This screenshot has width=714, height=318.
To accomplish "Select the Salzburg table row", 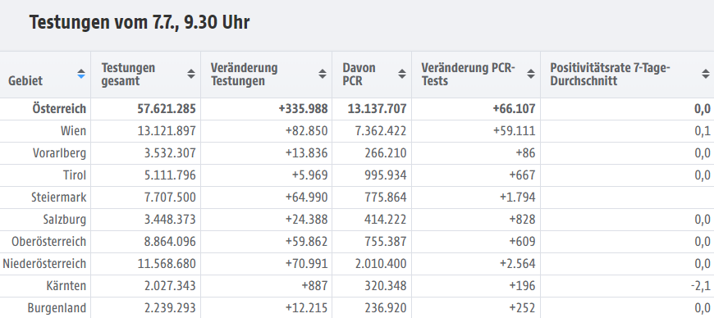I will [x=357, y=220].
